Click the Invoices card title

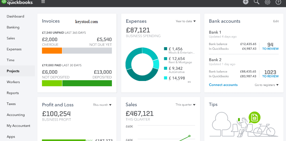coord(51,21)
